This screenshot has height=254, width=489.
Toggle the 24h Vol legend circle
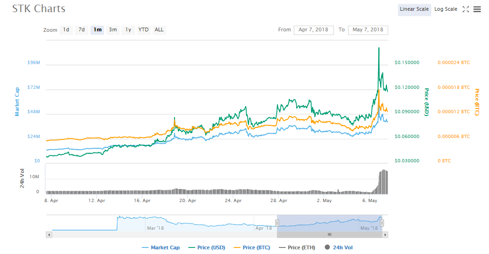(x=327, y=247)
